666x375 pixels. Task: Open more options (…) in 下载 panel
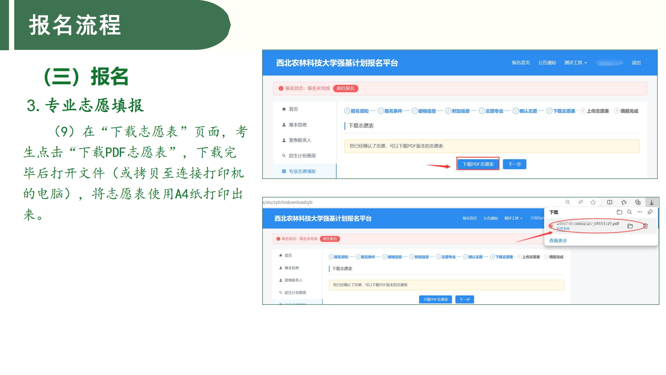(x=640, y=212)
